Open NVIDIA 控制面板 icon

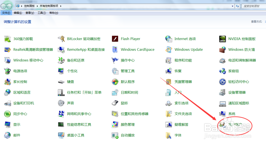point(222,39)
